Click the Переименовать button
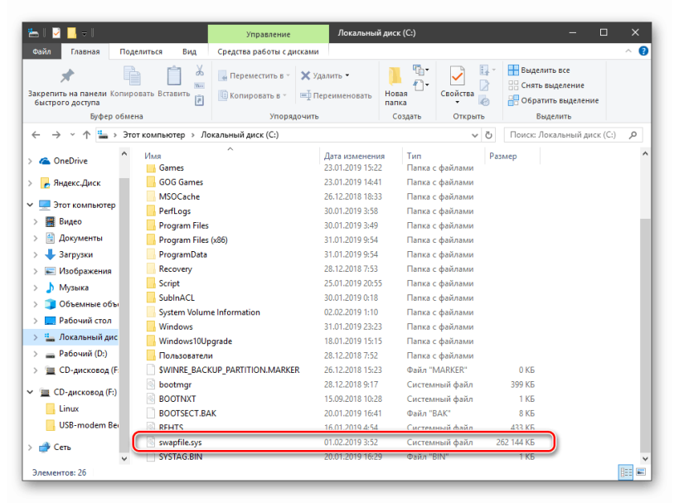Screen dimensions: 674x503 click(336, 95)
